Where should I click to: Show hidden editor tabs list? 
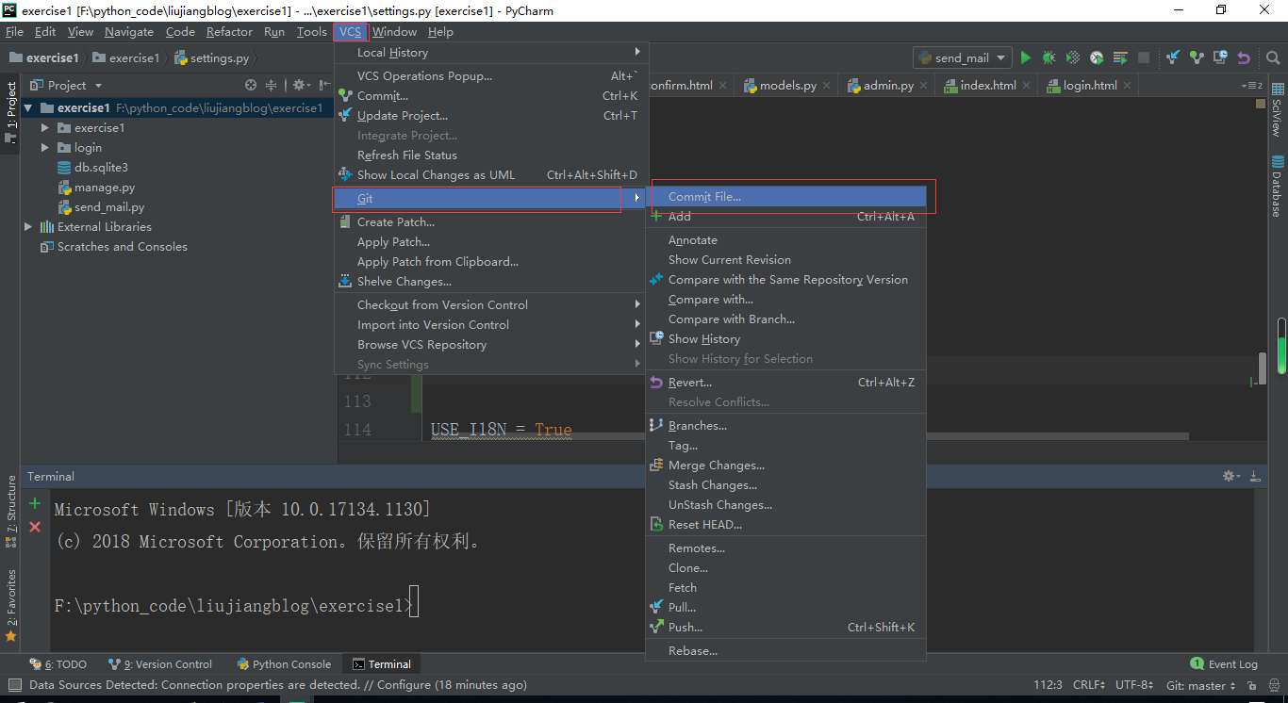tap(1252, 85)
